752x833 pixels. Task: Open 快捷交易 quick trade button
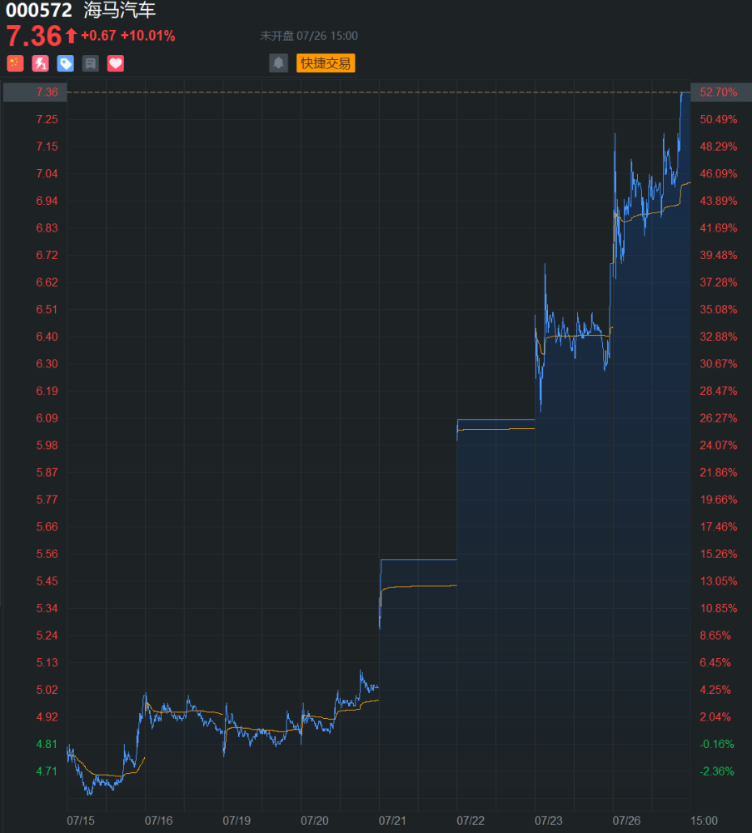(326, 63)
